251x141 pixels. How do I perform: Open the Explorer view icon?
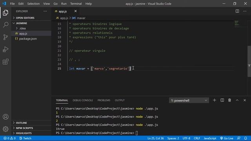[5, 13]
